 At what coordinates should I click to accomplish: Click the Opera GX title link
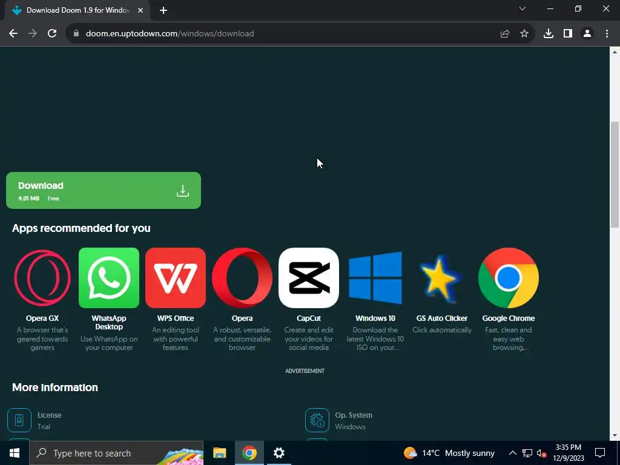pos(42,318)
